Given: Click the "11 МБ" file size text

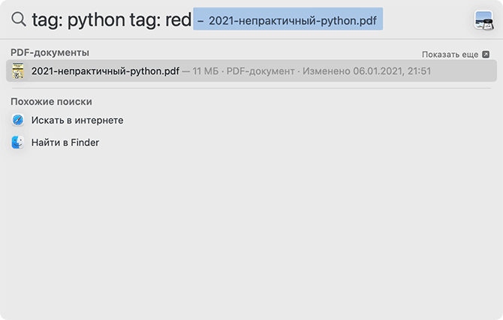Looking at the screenshot, I should pos(205,71).
